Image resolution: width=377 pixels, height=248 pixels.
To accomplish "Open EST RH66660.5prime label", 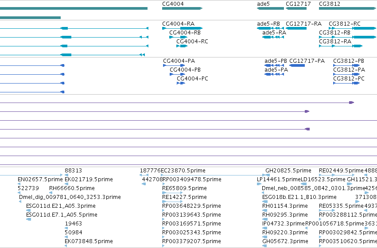I will click(72, 188).
